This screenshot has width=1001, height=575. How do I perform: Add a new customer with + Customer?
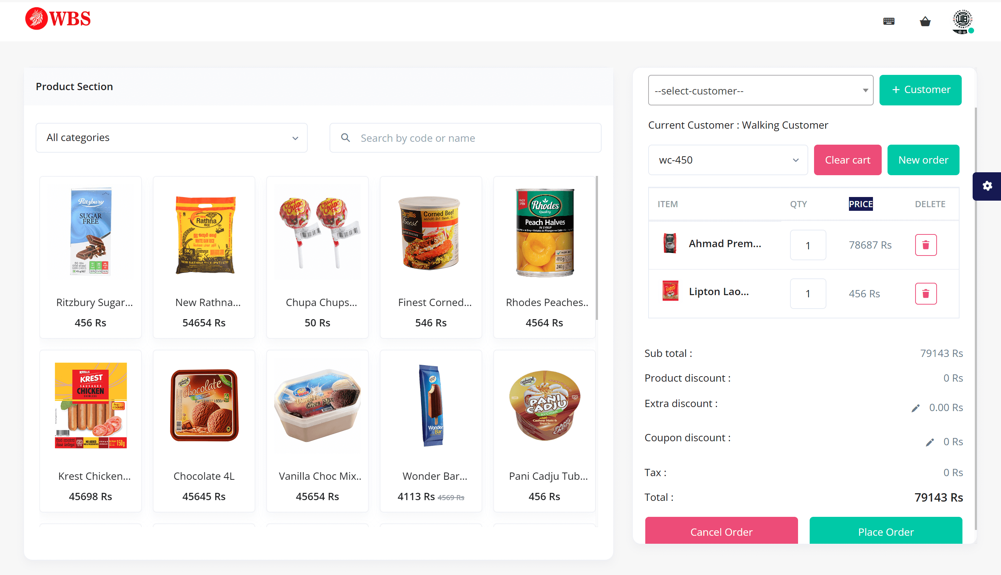coord(920,90)
